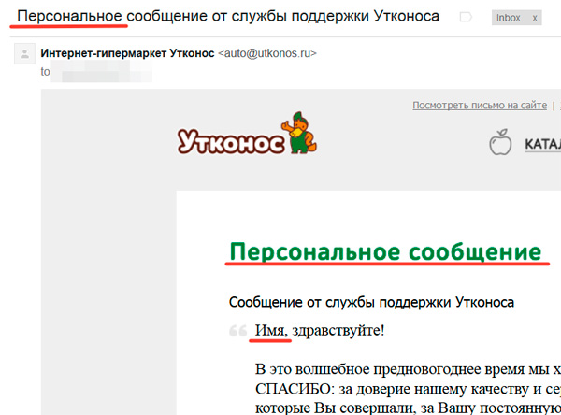Open the 'Посмотреть письмо на сайте' link
The image size is (561, 415).
tap(480, 106)
